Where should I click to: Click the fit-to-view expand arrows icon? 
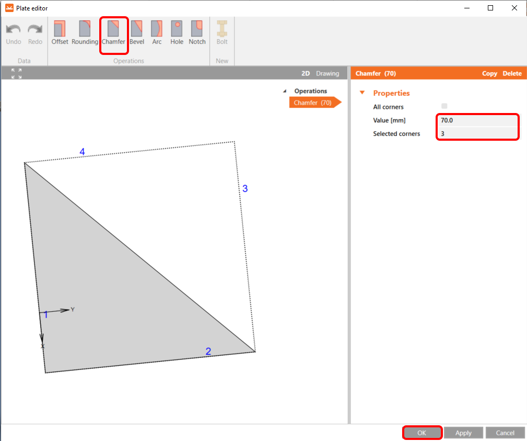tap(17, 73)
